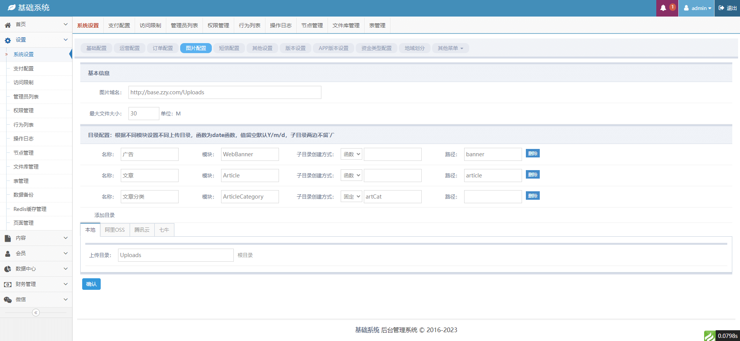The height and width of the screenshot is (341, 740).
Task: Delete the banner directory row
Action: [x=532, y=153]
